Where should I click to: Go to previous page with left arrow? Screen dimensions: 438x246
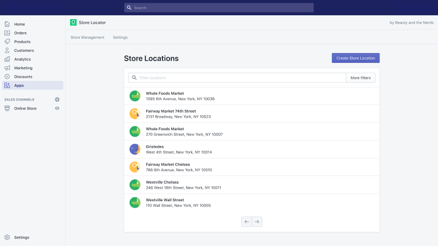(247, 222)
